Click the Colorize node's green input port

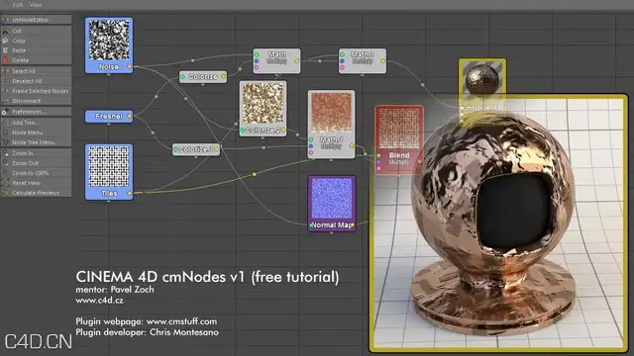[x=182, y=77]
